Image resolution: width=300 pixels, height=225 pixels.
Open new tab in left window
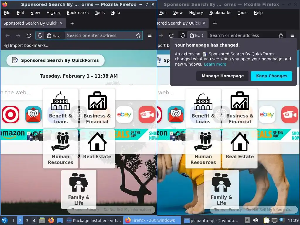point(72,23)
